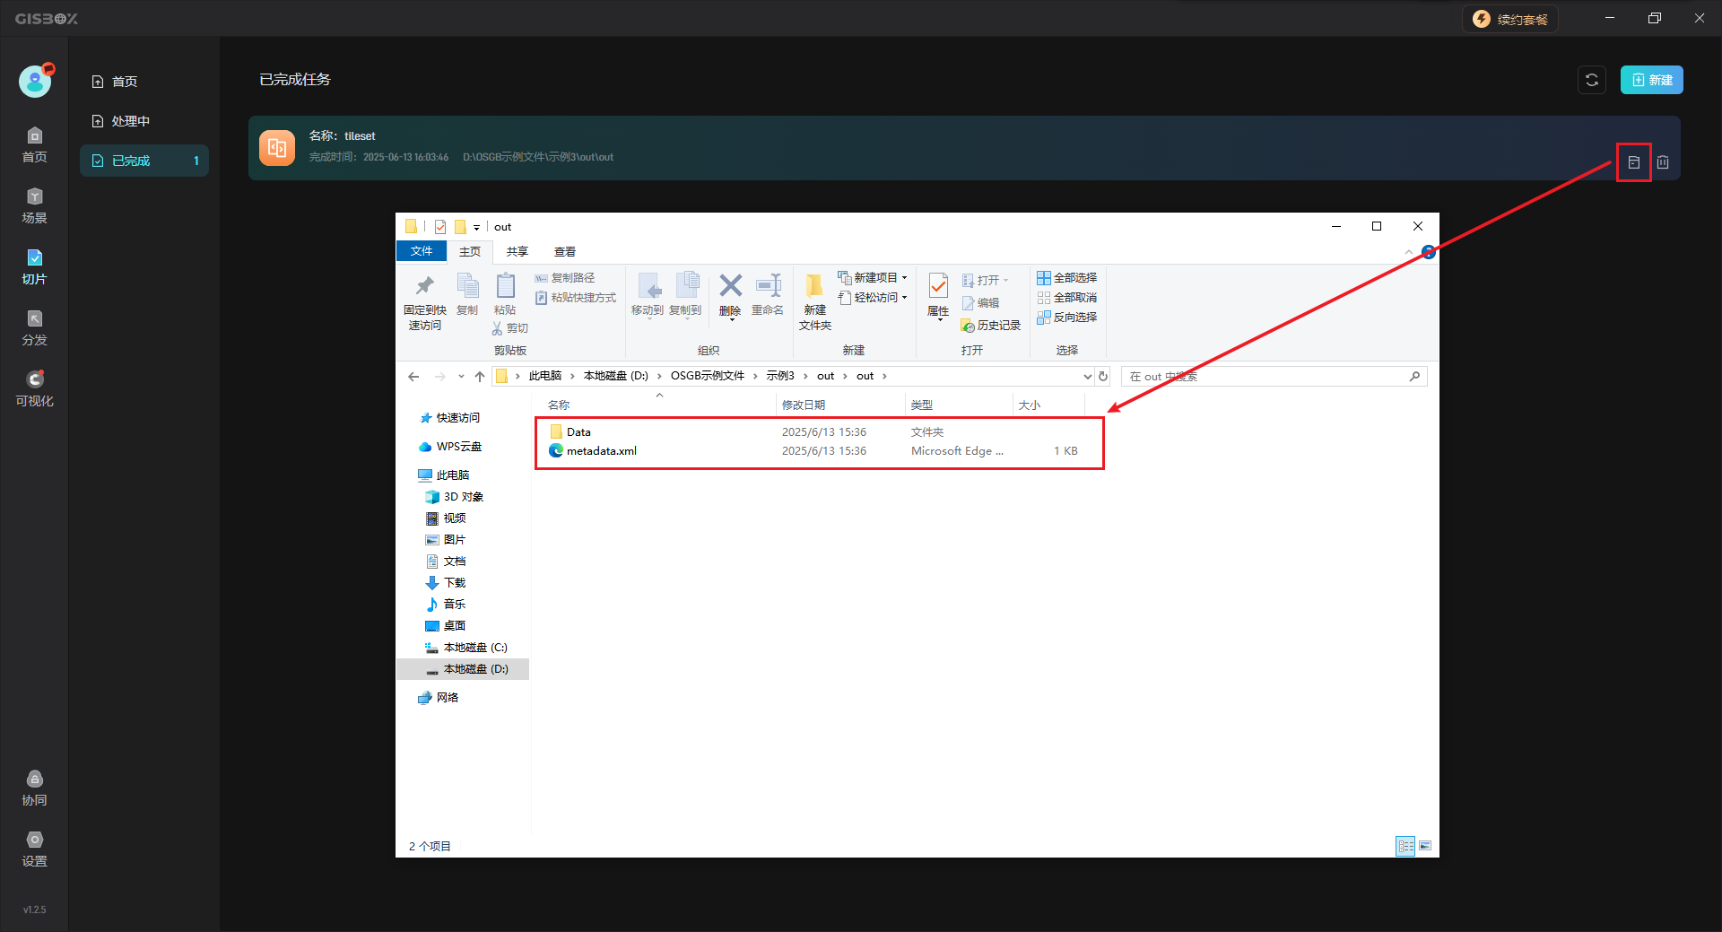1722x932 pixels.
Task: Click the 复制 icon in the clipboard group
Action: (467, 295)
